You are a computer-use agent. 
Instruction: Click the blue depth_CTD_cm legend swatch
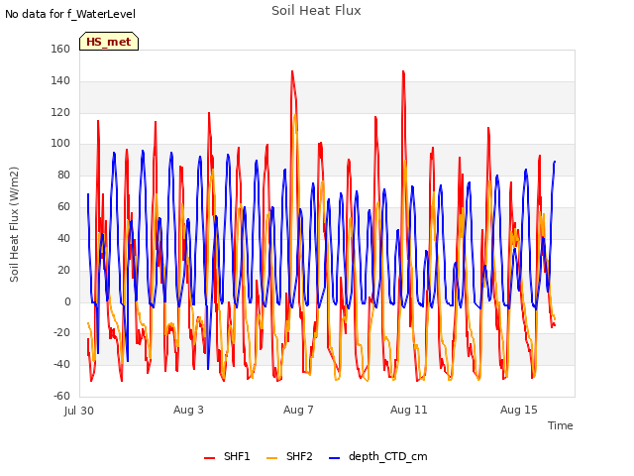pyautogui.click(x=335, y=457)
